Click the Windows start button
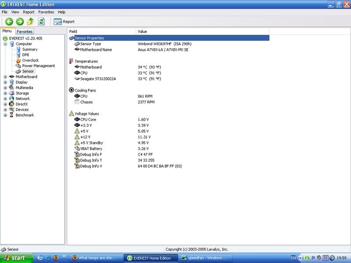 coord(17,258)
